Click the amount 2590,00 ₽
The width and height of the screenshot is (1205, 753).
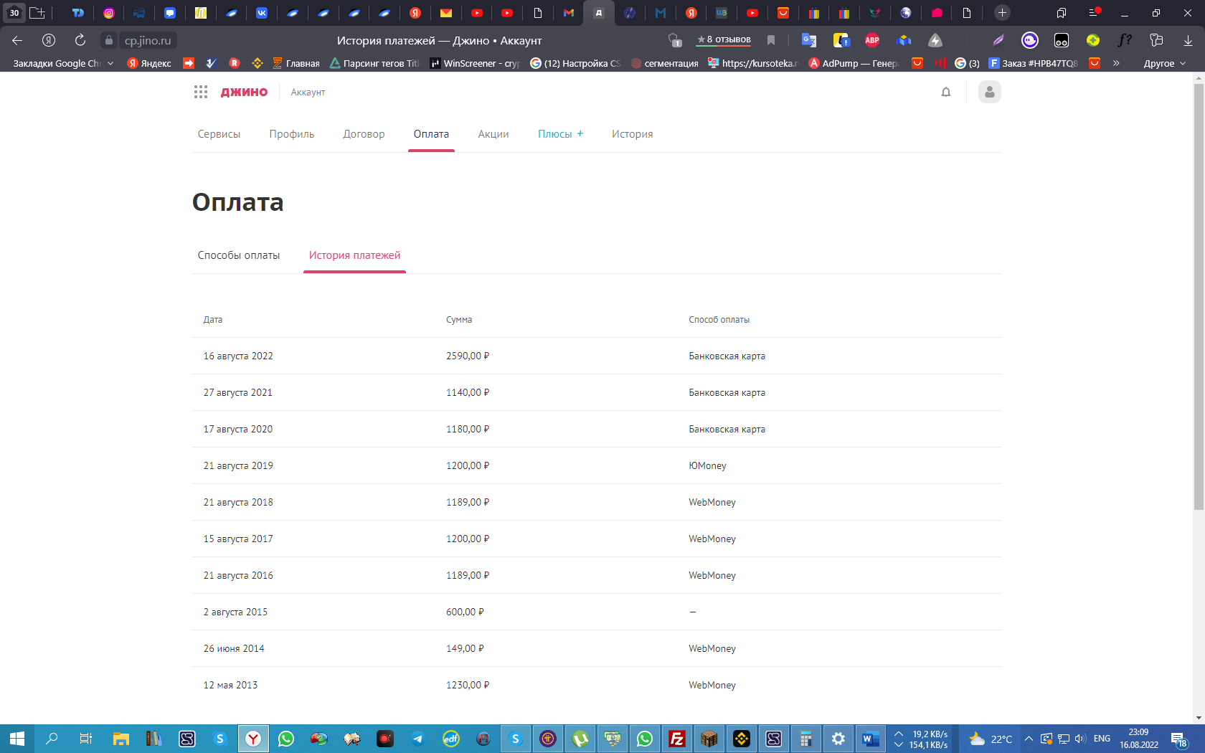(468, 356)
